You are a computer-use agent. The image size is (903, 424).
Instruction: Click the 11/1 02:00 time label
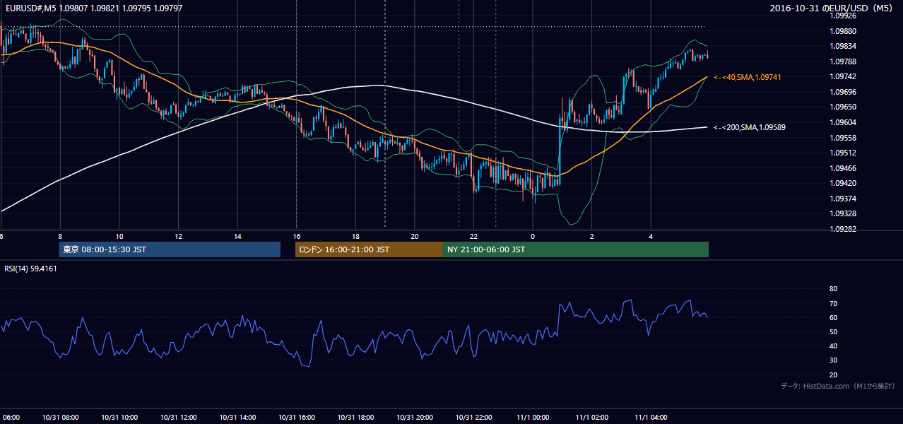(591, 418)
